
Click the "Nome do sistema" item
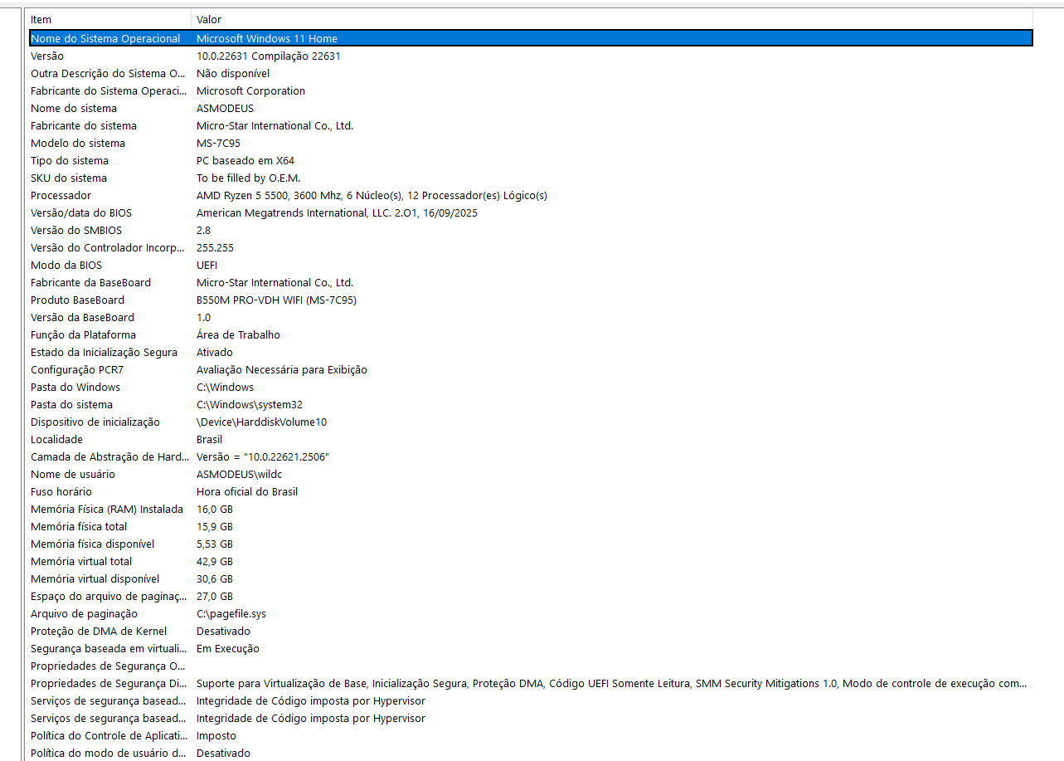click(x=74, y=108)
